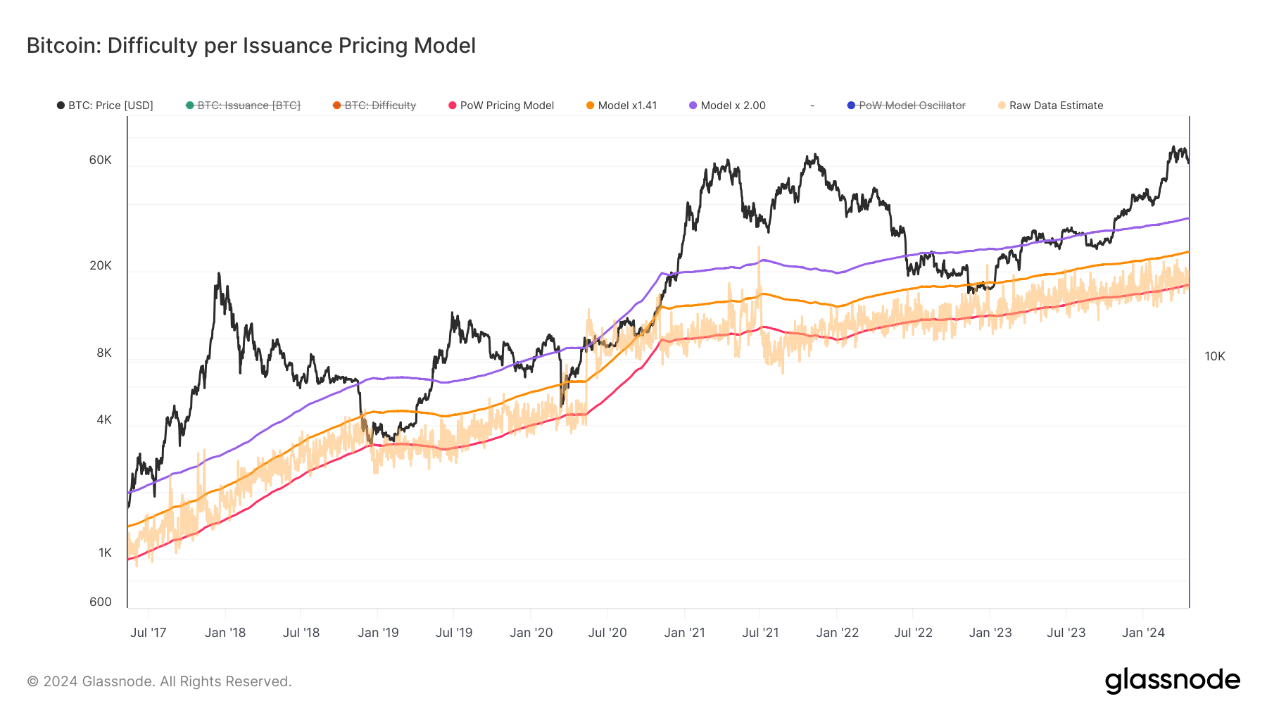Toggle the Model x1.41 legend label

(627, 106)
